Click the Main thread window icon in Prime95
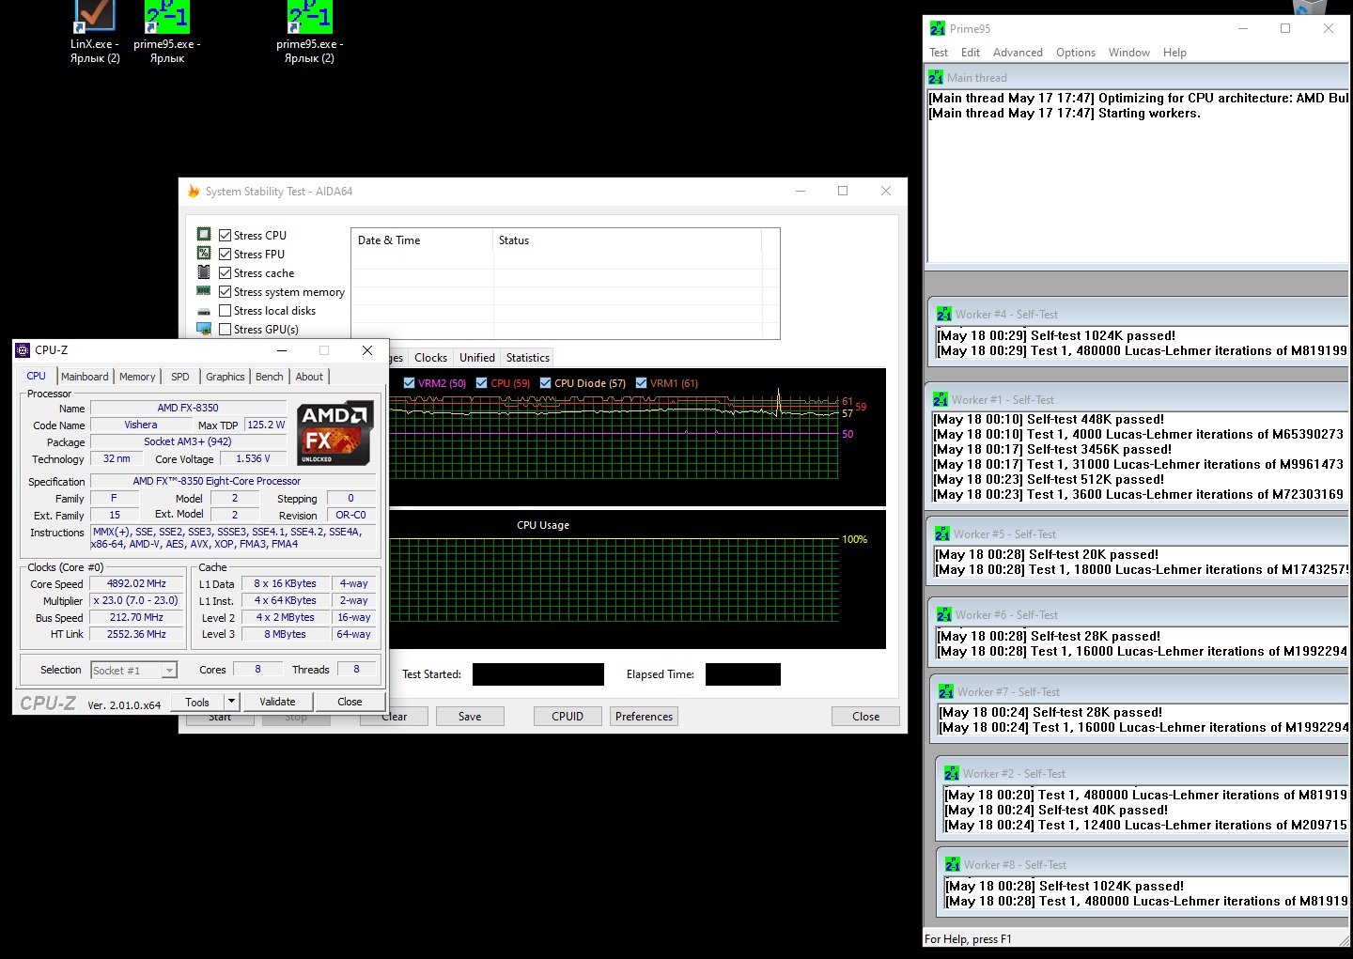This screenshot has width=1353, height=959. click(936, 77)
